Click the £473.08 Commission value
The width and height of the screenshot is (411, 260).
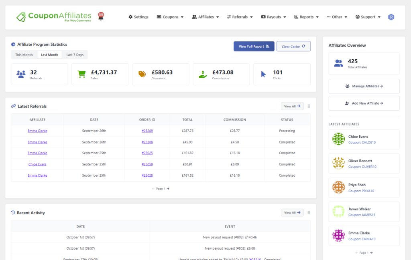pos(223,72)
